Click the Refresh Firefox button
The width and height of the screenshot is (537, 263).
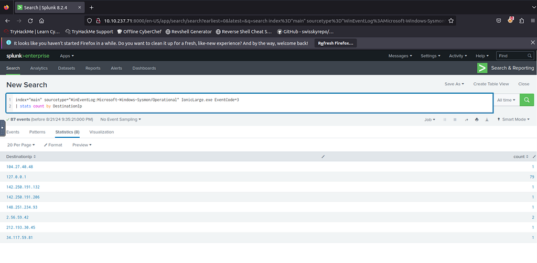click(336, 43)
